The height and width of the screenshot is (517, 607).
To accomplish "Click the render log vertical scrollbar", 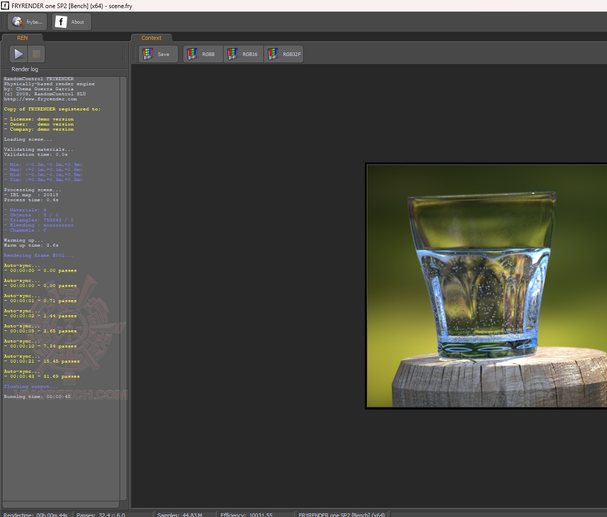I will (x=123, y=288).
